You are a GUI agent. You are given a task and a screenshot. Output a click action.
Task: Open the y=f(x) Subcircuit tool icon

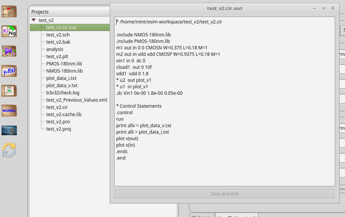[x=9, y=71]
